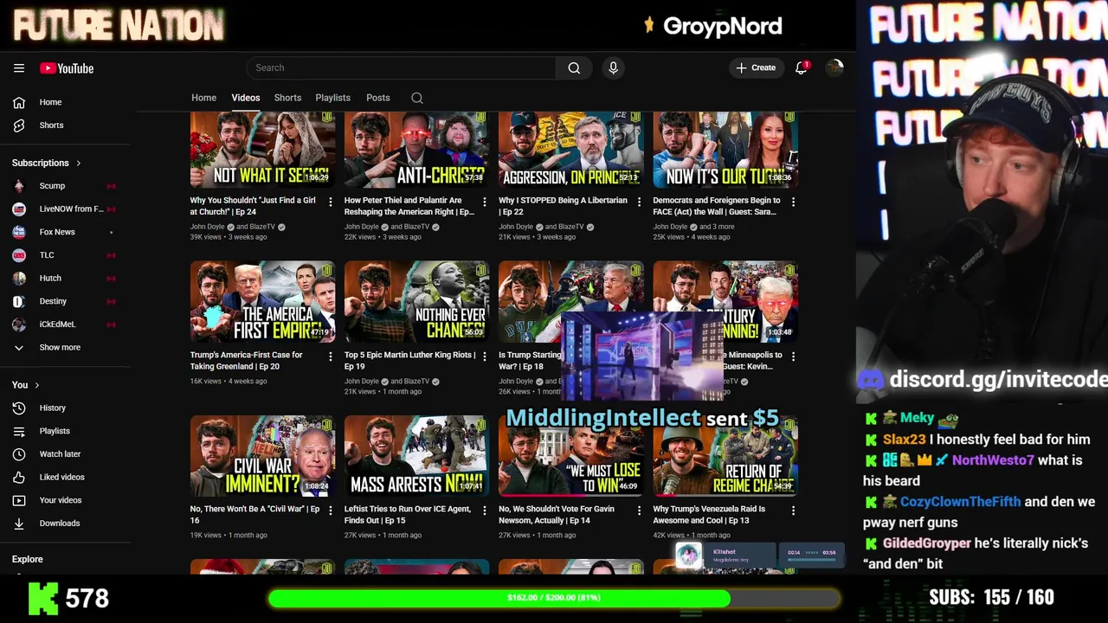
Task: Open the channel Playlists tab
Action: pos(332,98)
